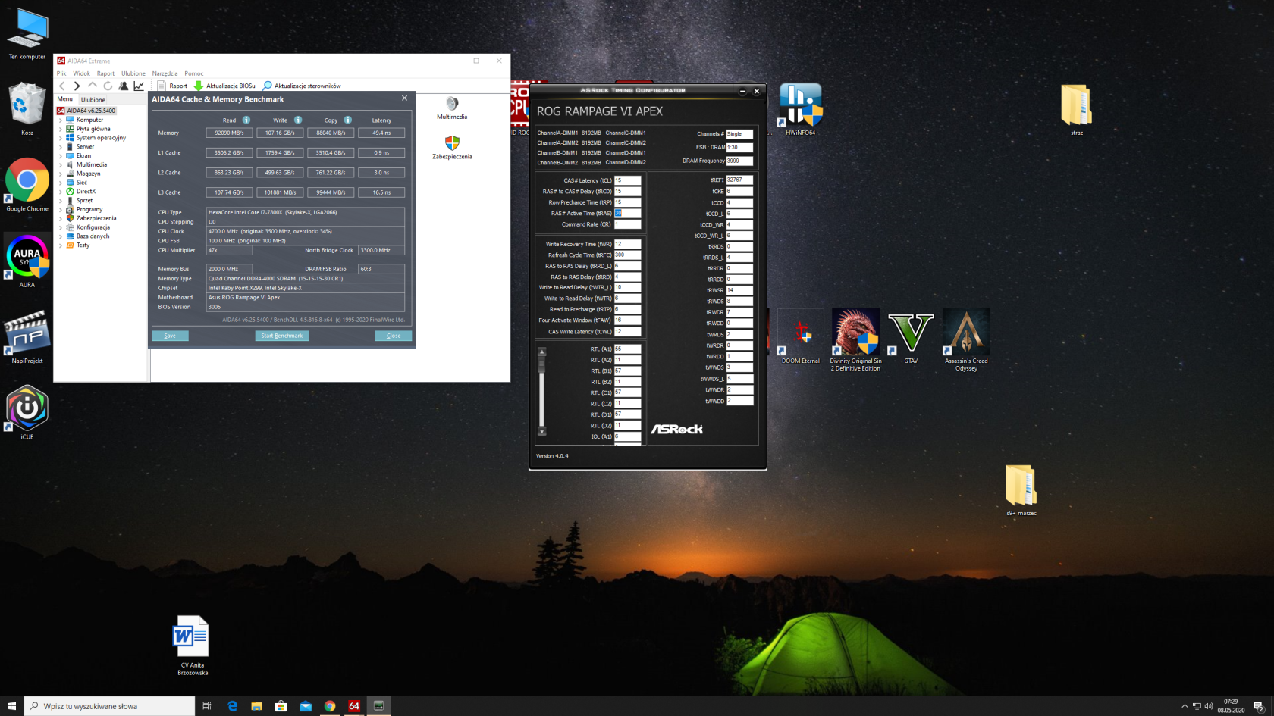This screenshot has width=1274, height=716.
Task: Click the Copy info icon
Action: tap(348, 120)
